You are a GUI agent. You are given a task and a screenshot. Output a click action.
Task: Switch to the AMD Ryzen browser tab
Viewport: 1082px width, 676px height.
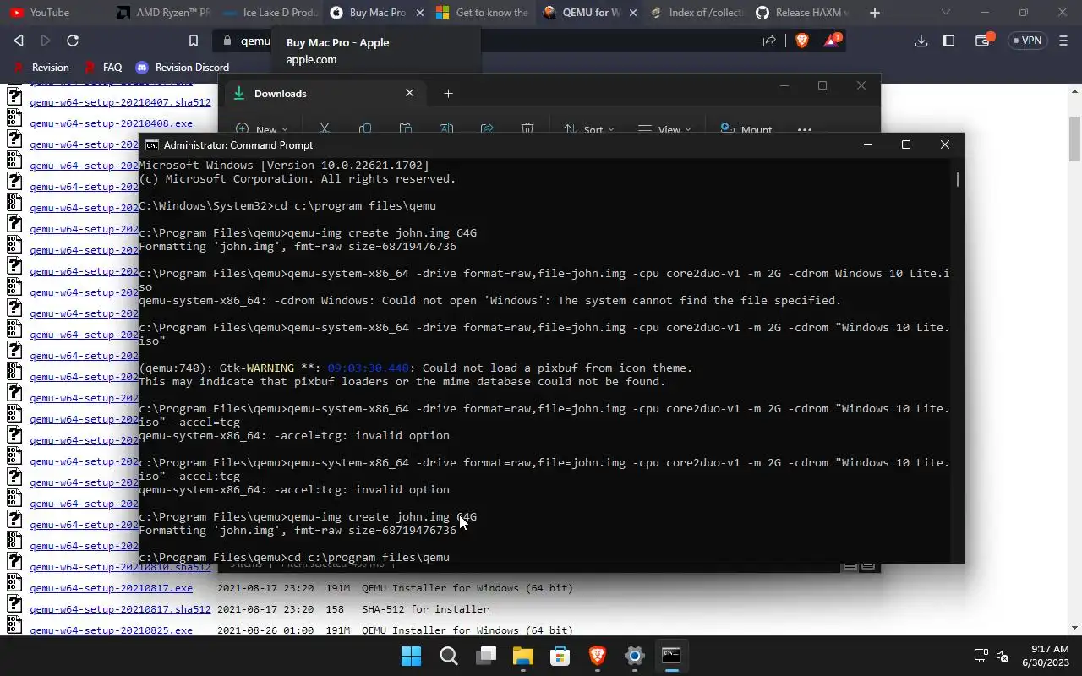tap(161, 13)
